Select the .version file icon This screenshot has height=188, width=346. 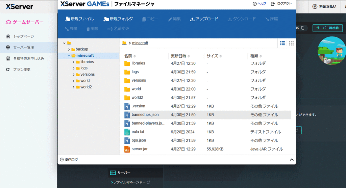[x=127, y=106]
